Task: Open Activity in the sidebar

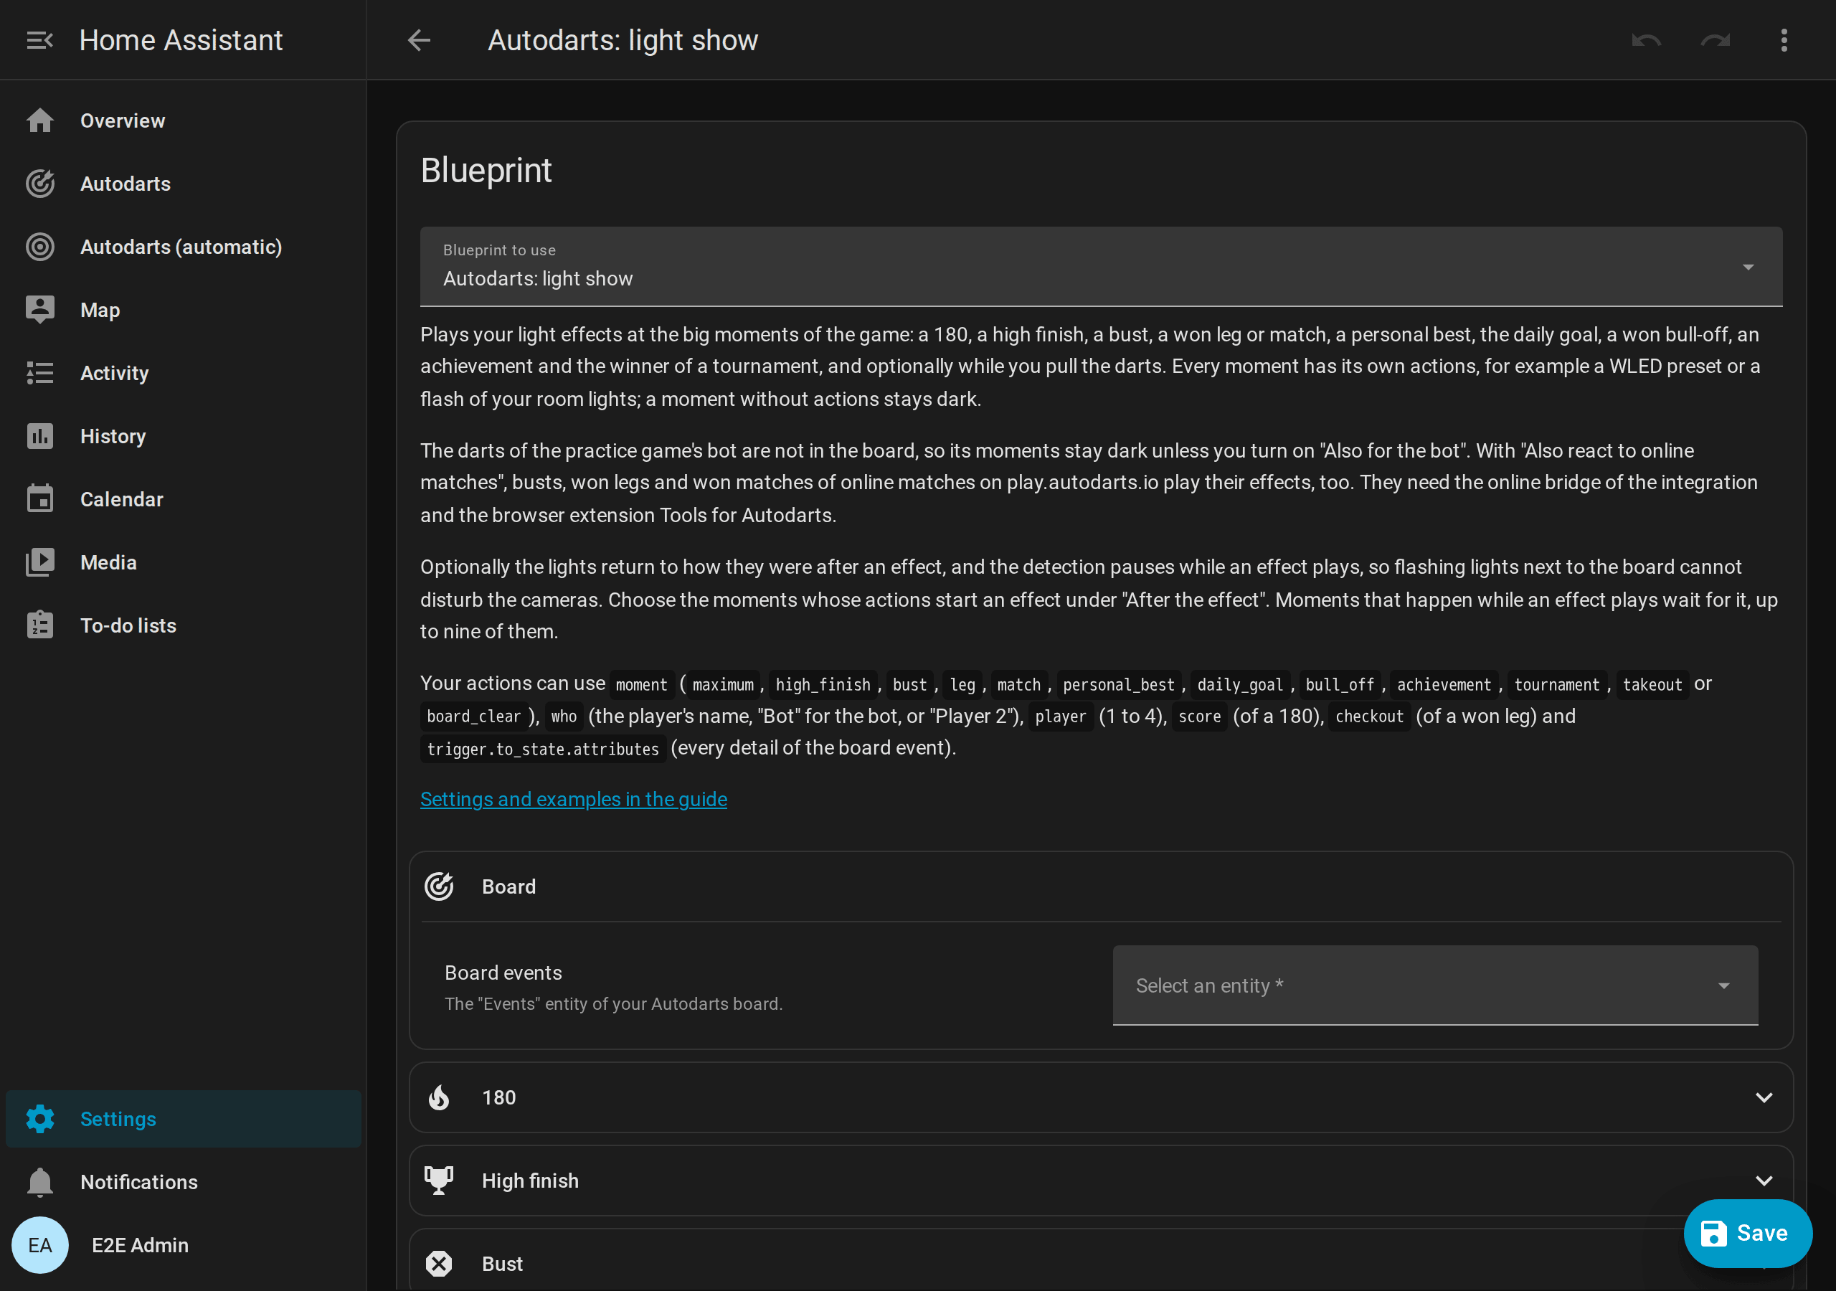Action: pyautogui.click(x=183, y=373)
